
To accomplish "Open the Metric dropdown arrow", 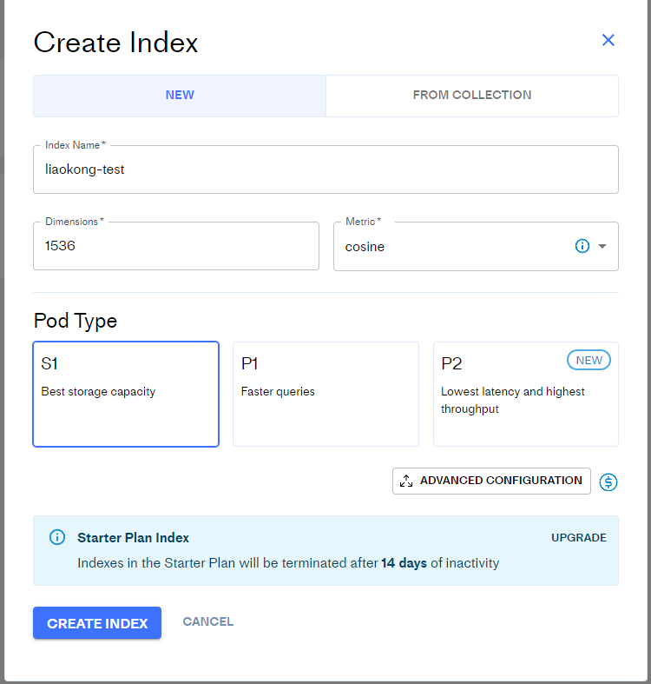I will [602, 246].
